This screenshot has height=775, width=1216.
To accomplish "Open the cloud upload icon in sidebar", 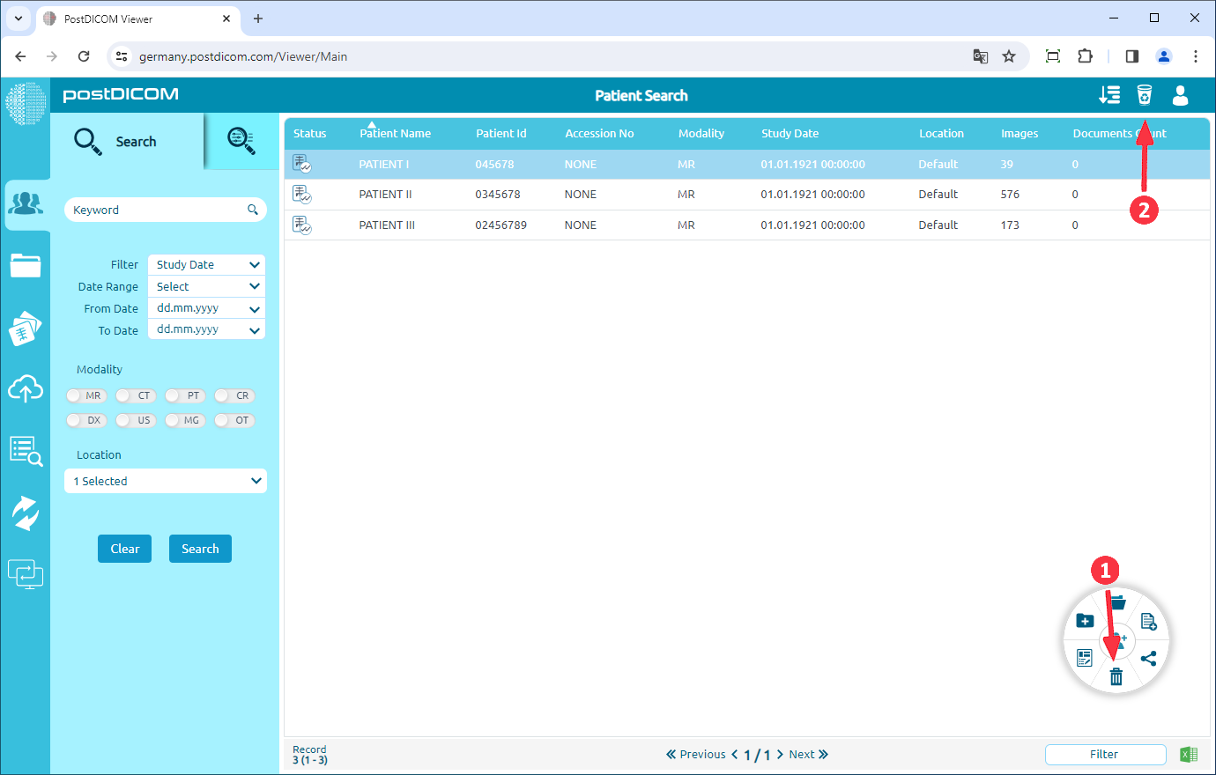I will [x=26, y=388].
